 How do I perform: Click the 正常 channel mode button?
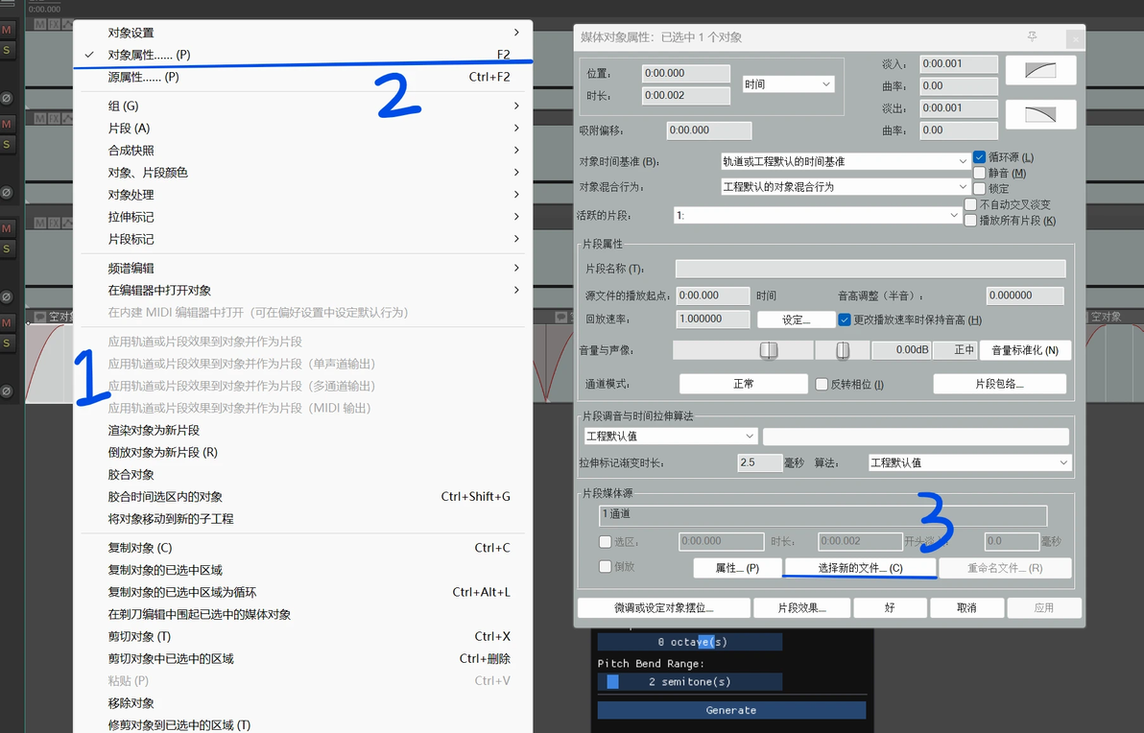click(x=744, y=384)
